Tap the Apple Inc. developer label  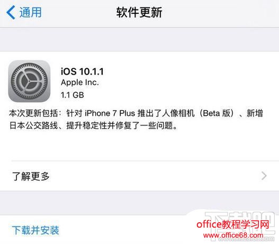pyautogui.click(x=80, y=83)
